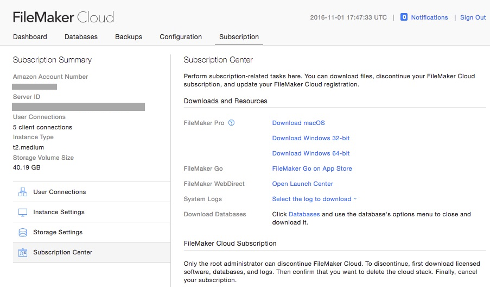This screenshot has height=287, width=490.
Task: Click the FileMaker Pro help question icon
Action: click(x=231, y=123)
